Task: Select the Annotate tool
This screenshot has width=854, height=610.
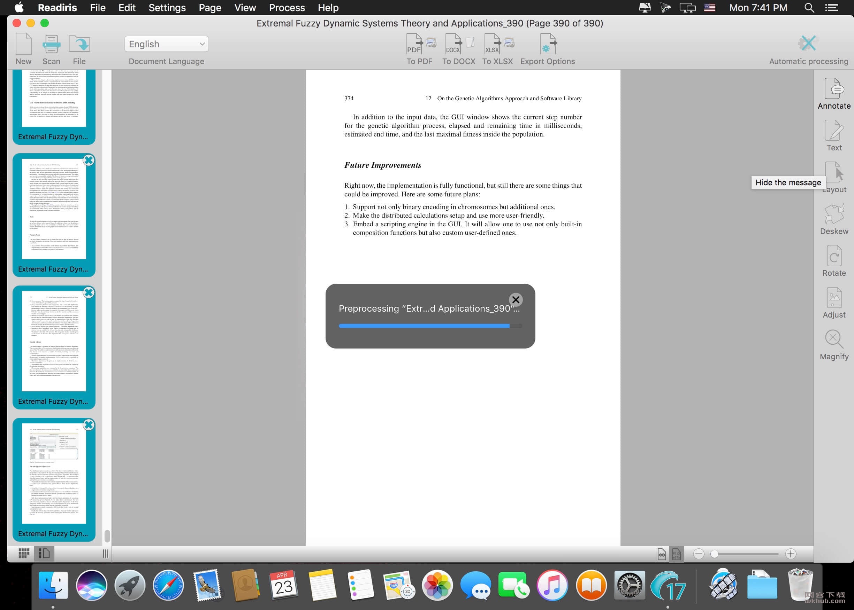Action: coord(834,94)
